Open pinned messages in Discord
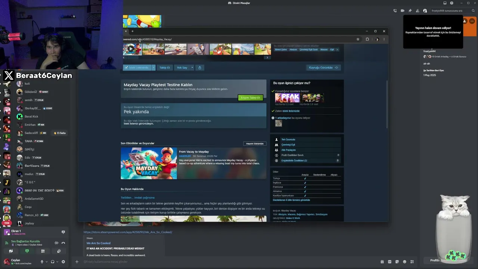Screen dimensions: 478x269 point(410,11)
